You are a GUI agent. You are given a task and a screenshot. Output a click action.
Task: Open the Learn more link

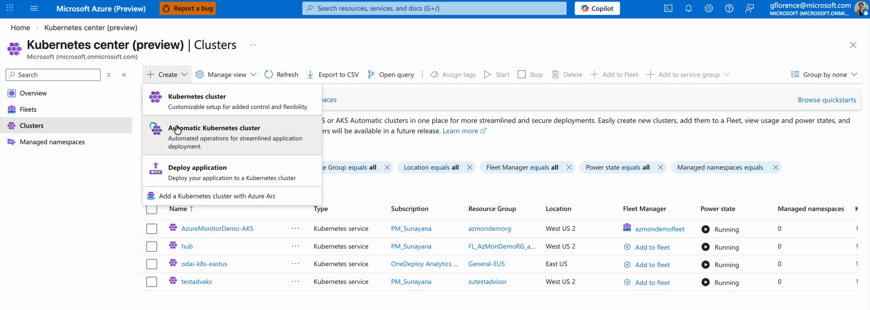[x=464, y=131]
